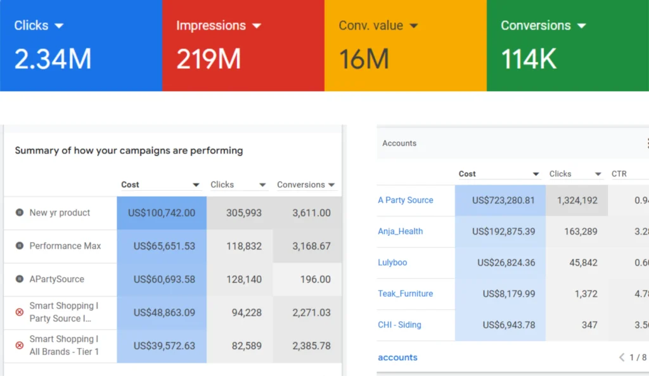This screenshot has height=376, width=649.
Task: Open the Anja_Health account
Action: click(400, 231)
